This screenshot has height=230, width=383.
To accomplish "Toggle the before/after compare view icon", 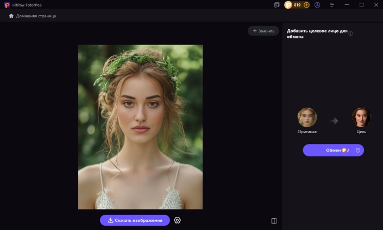I will tap(274, 221).
